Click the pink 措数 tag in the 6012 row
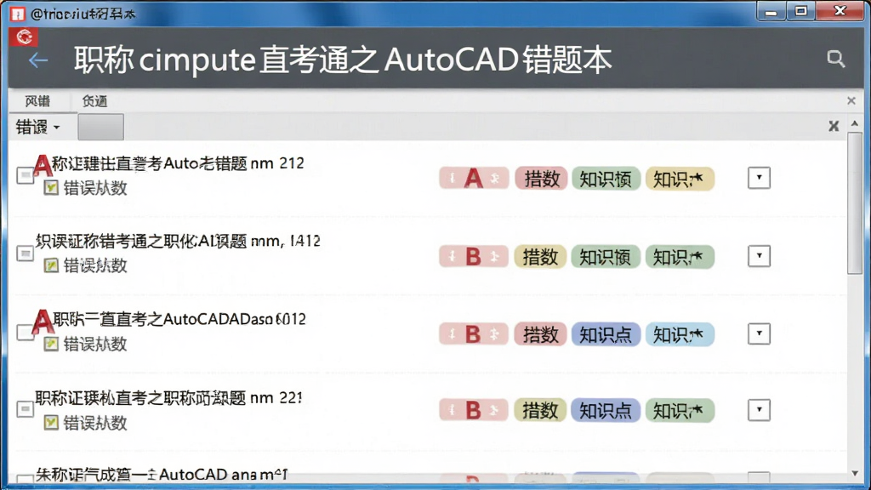This screenshot has height=490, width=871. coord(540,334)
